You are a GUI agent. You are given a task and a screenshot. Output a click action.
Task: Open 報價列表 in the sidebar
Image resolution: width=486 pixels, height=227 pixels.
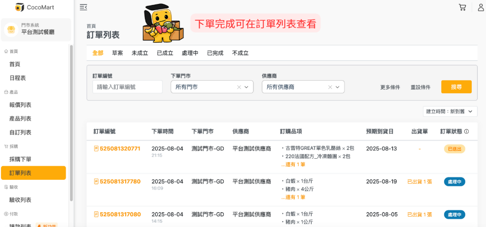point(34,105)
